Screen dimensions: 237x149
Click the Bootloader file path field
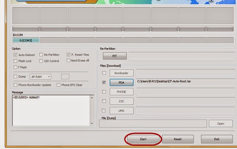click(x=185, y=73)
